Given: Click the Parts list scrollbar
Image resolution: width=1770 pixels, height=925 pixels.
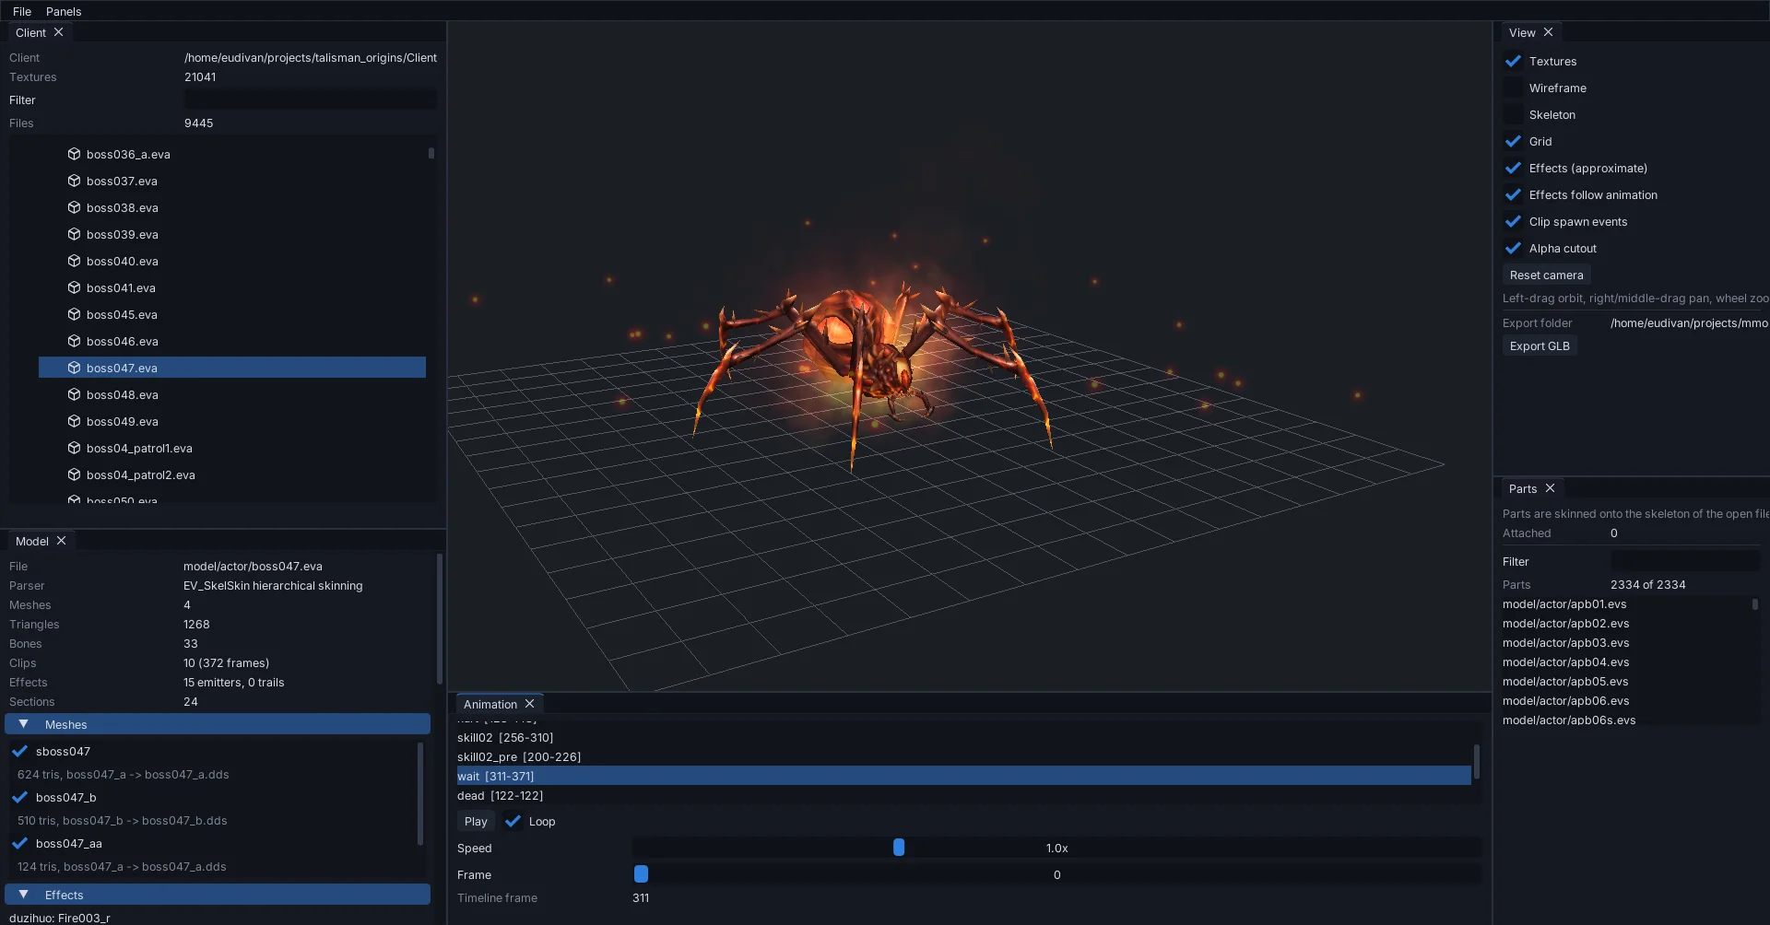Looking at the screenshot, I should tap(1754, 604).
